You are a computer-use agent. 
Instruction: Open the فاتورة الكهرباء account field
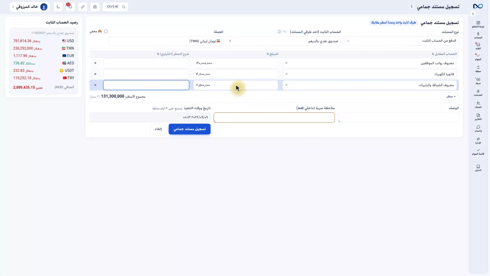[x=369, y=74]
